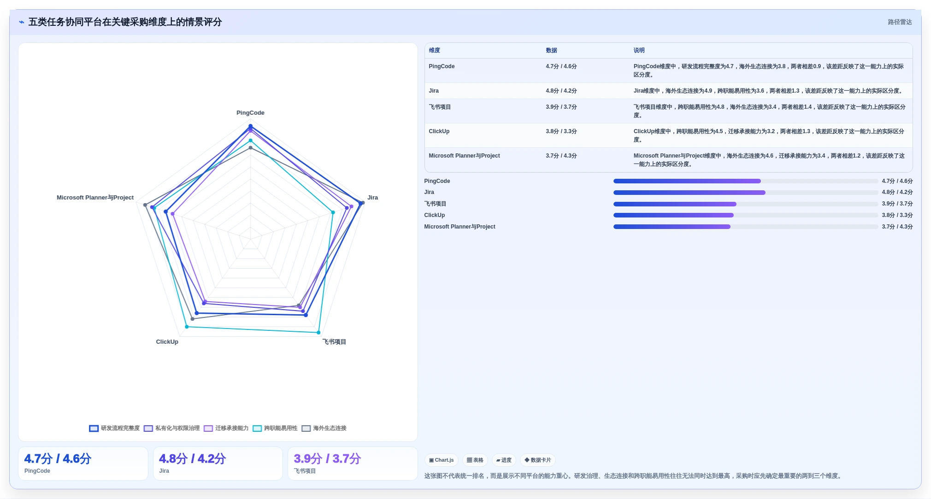Select the Chart.js tag
This screenshot has width=931, height=499.
(441, 460)
